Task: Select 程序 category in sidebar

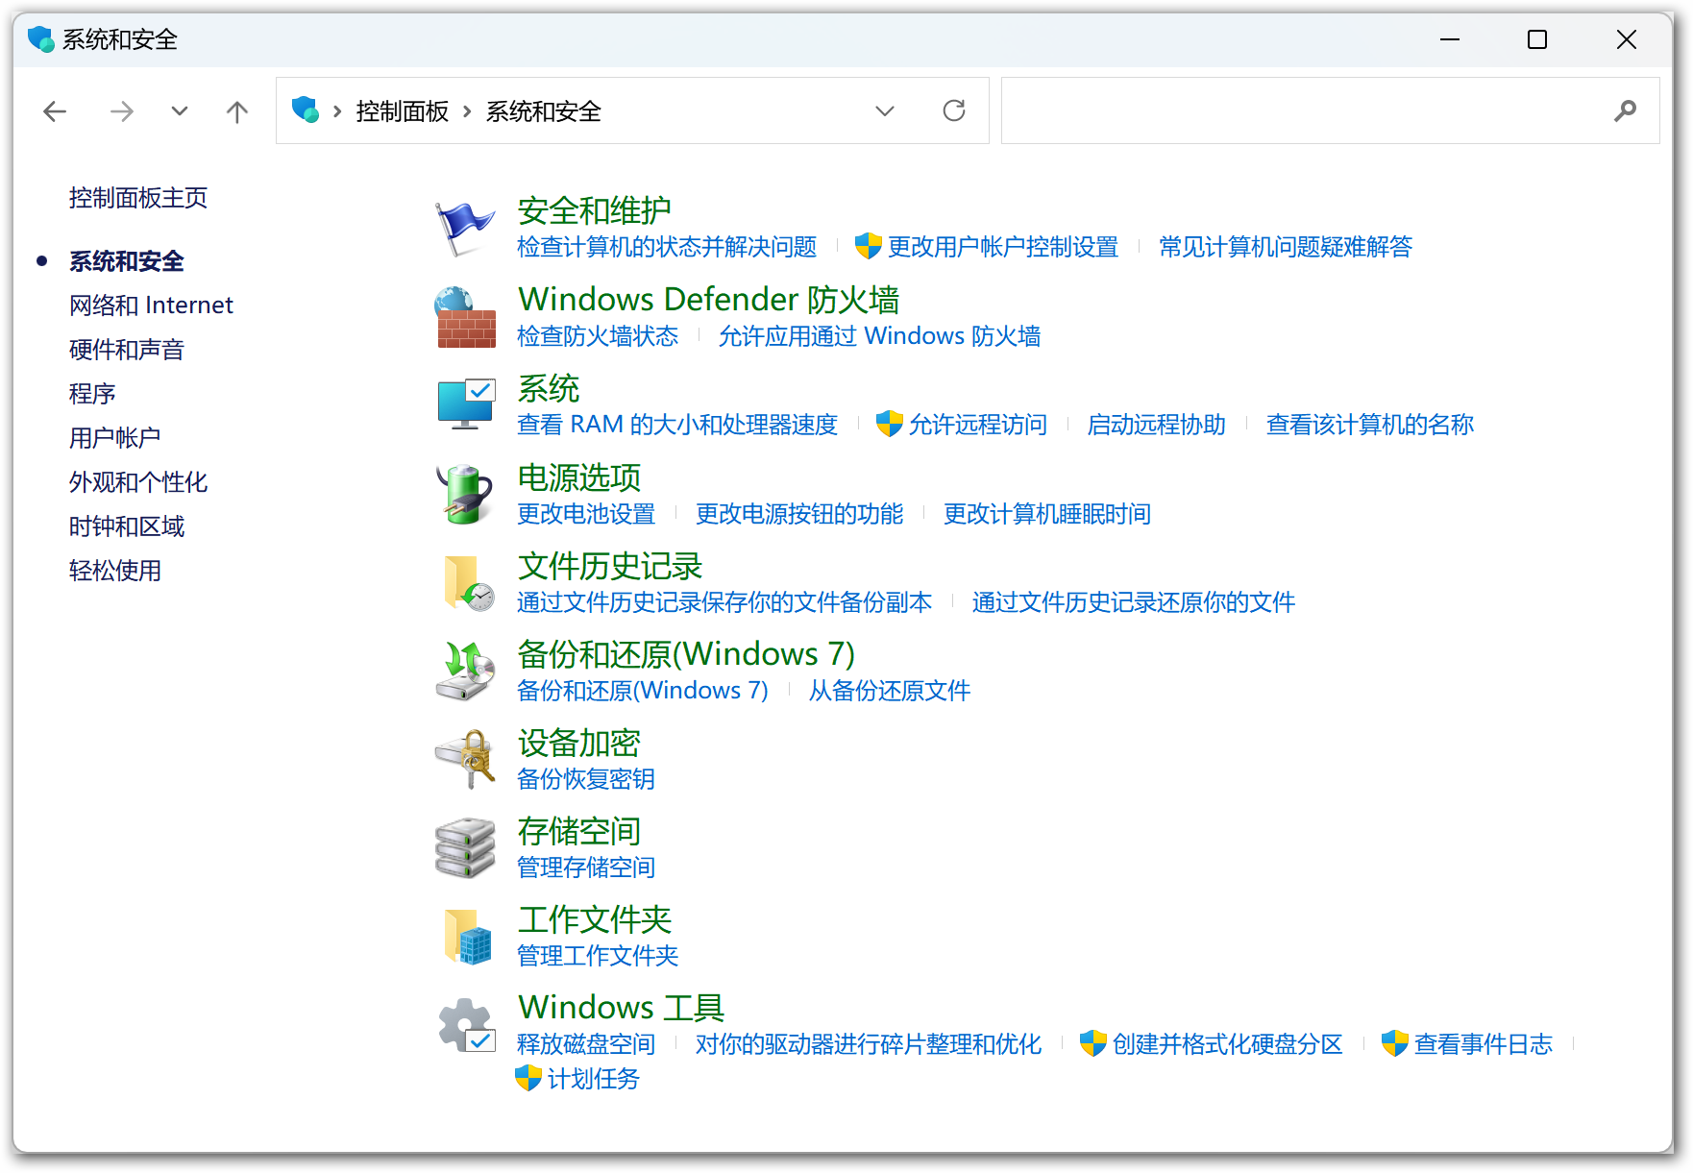Action: click(x=92, y=394)
